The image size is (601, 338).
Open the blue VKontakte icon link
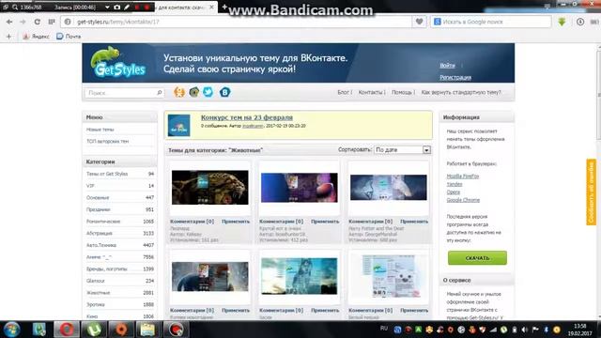[225, 92]
